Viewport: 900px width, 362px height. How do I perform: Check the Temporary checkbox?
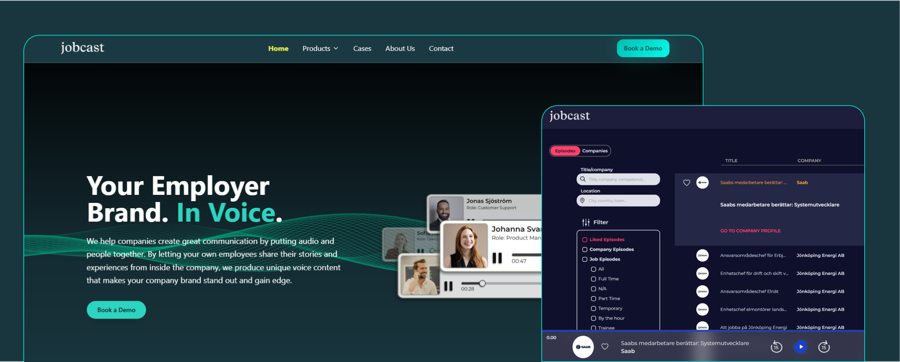pyautogui.click(x=594, y=308)
